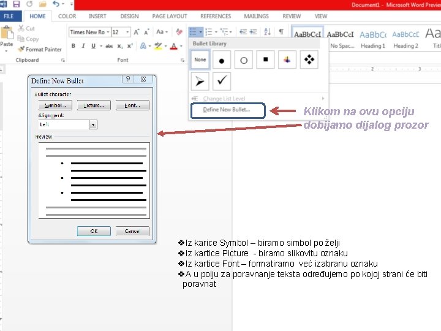
Task: Click the Save icon in quick access toolbar
Action: 17,4
